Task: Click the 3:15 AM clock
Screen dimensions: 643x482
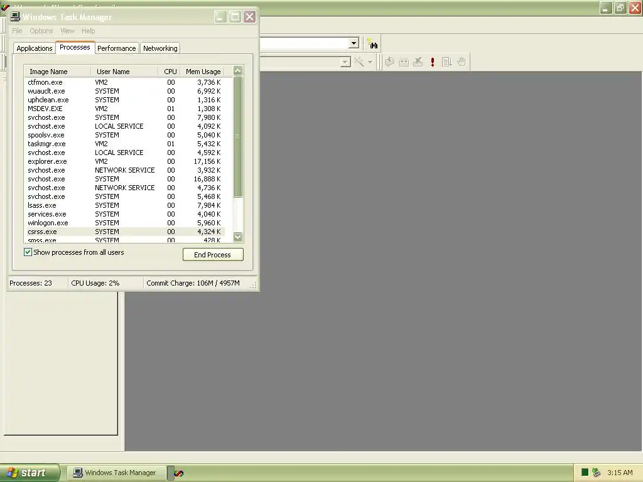Action: [x=620, y=473]
